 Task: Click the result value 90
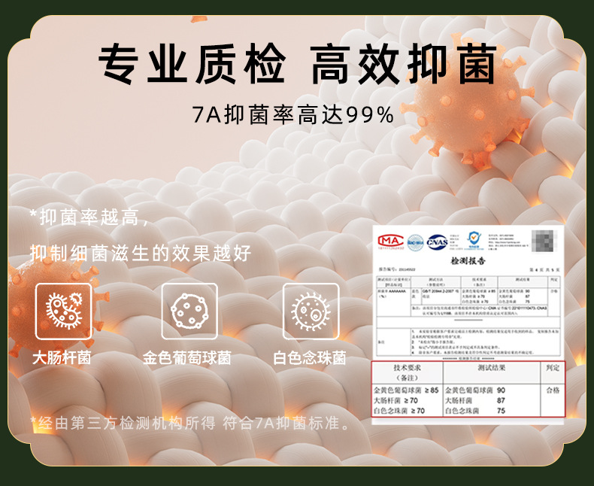coord(501,390)
